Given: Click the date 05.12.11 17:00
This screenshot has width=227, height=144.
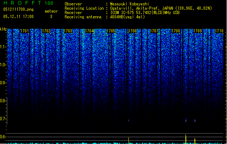Looking at the screenshot, I should coord(18,17).
